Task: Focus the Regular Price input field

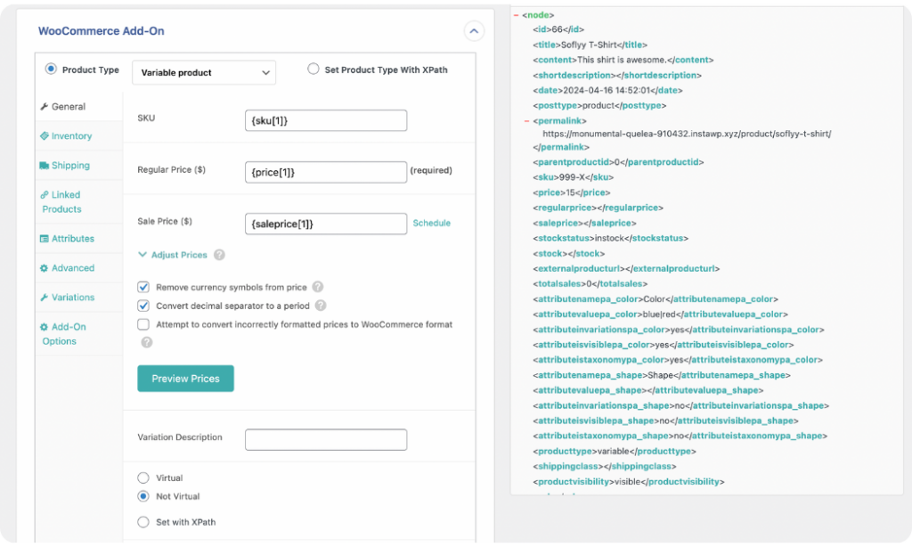Action: [x=326, y=172]
